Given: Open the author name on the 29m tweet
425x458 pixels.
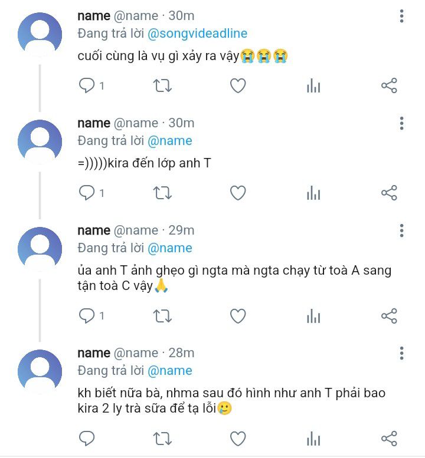Looking at the screenshot, I should coord(94,230).
